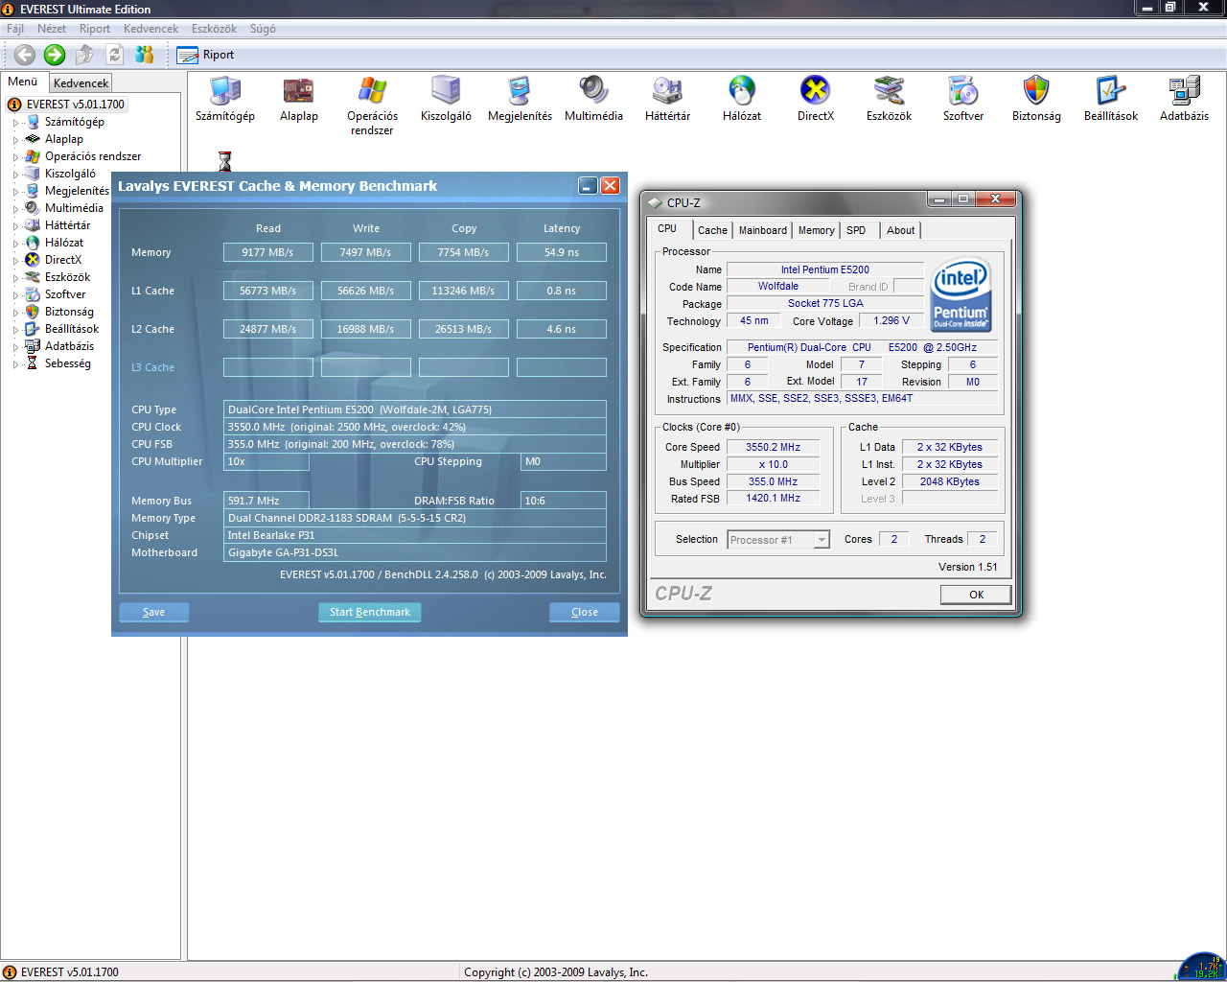Click the Close button in benchmark window

[x=585, y=612]
